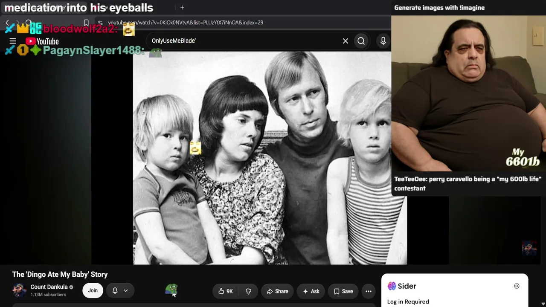Click the Sider brain logo

[392, 286]
